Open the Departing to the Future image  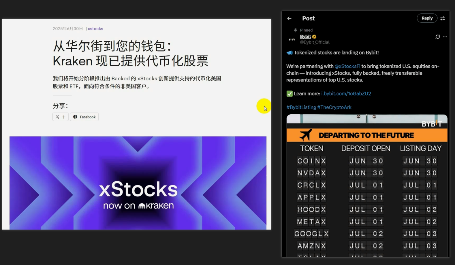(x=367, y=185)
